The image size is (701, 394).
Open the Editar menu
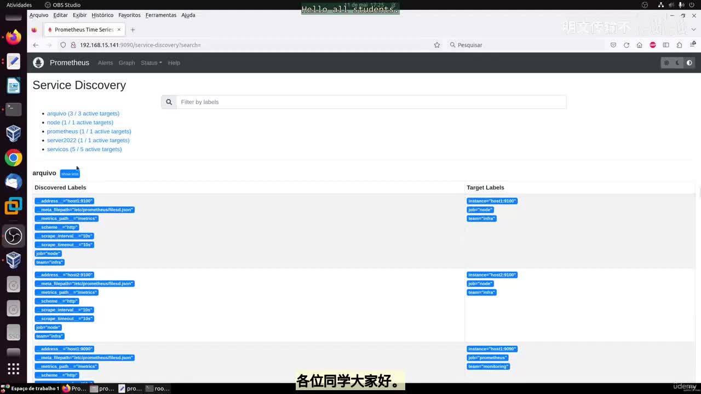click(61, 15)
